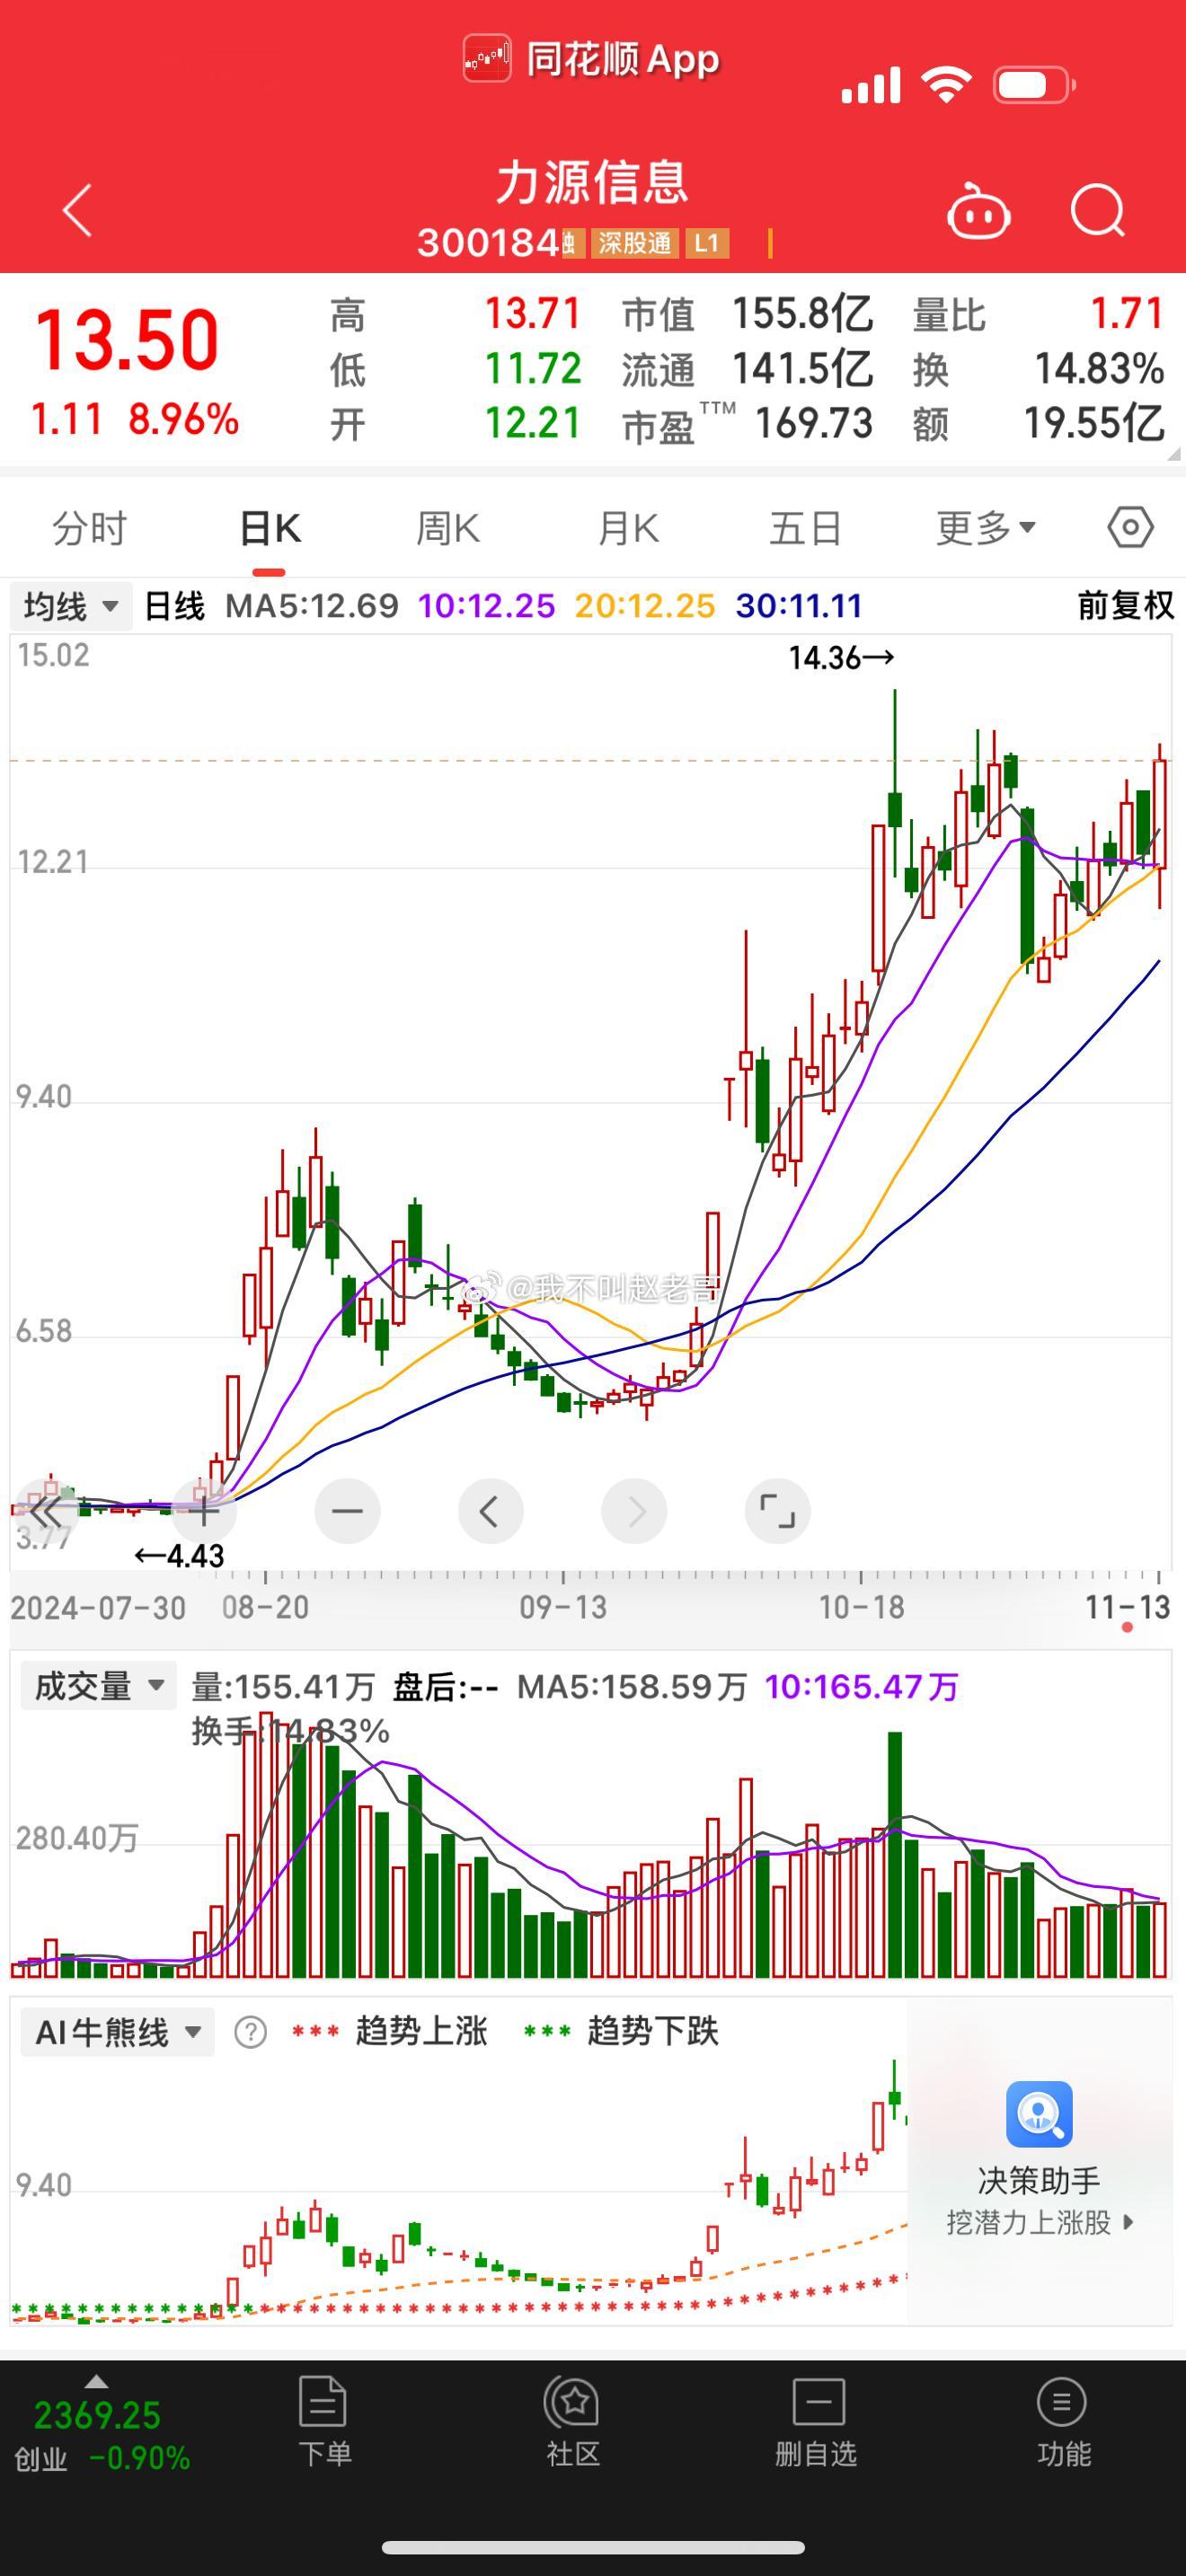The width and height of the screenshot is (1186, 2576).
Task: Tap orange MA20 12.25 label
Action: pos(645,605)
